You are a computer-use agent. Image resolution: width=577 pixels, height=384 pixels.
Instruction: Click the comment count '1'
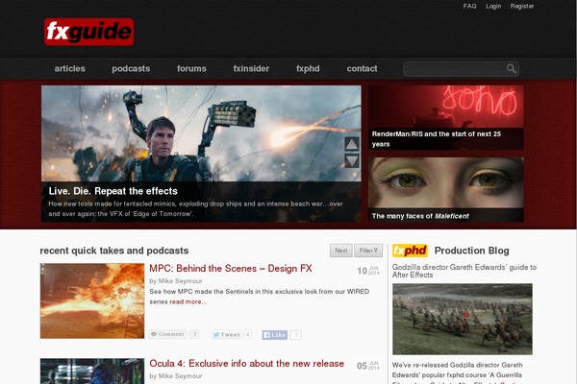195,334
